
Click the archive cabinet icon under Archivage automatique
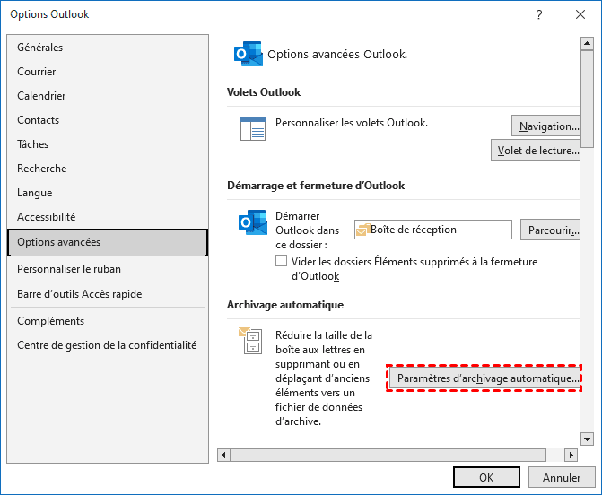250,341
